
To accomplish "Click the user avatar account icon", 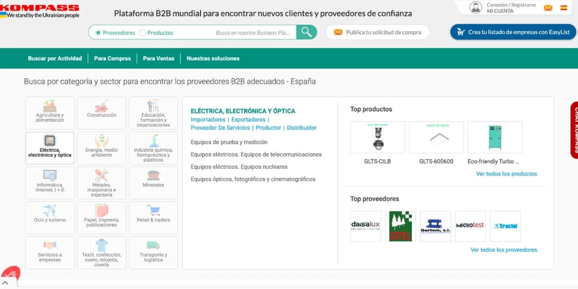I will (x=475, y=7).
